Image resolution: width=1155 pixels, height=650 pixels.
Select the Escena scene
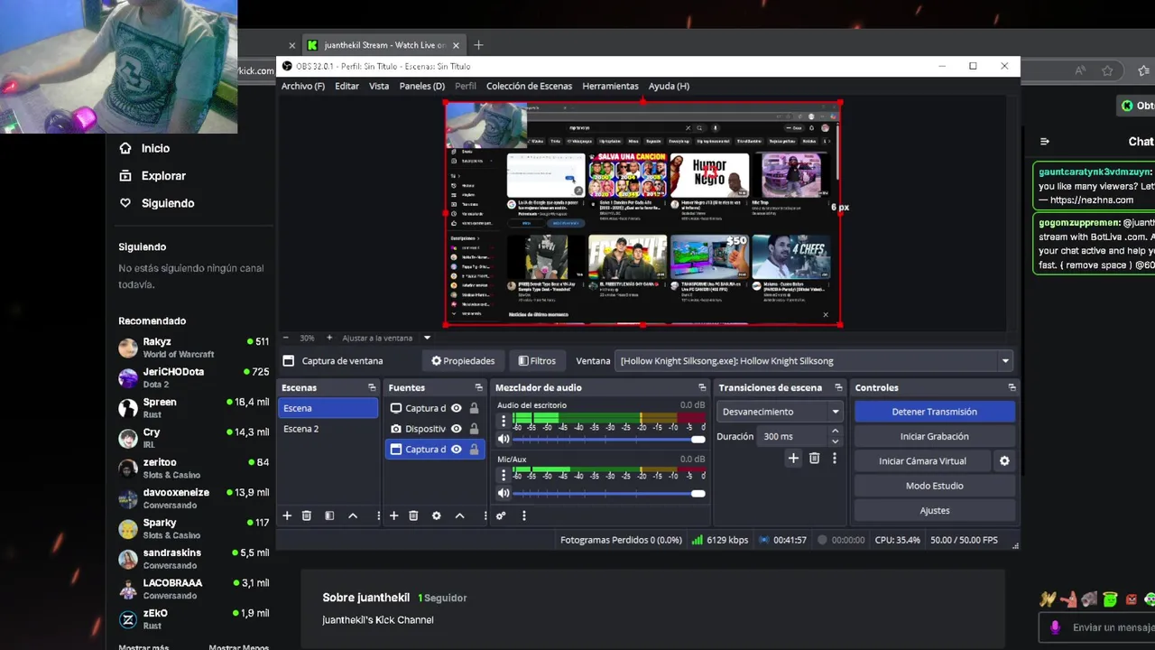(x=328, y=408)
